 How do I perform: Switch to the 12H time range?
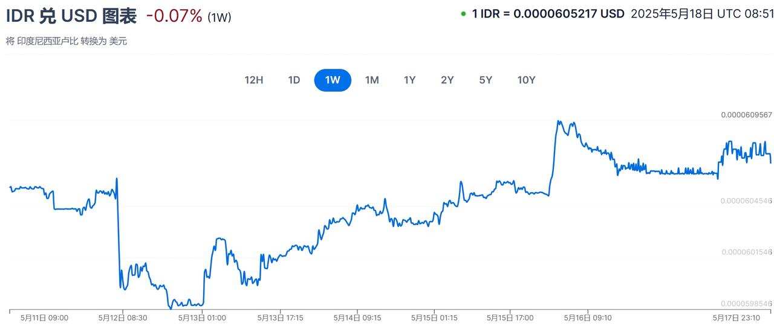click(x=254, y=80)
